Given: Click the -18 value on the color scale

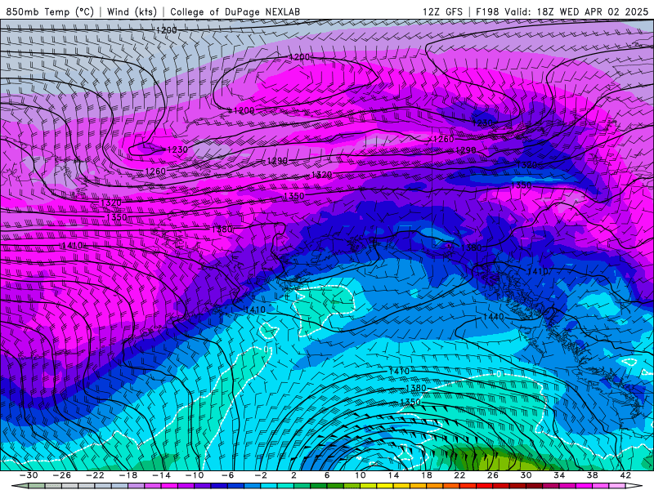Looking at the screenshot, I should [128, 475].
